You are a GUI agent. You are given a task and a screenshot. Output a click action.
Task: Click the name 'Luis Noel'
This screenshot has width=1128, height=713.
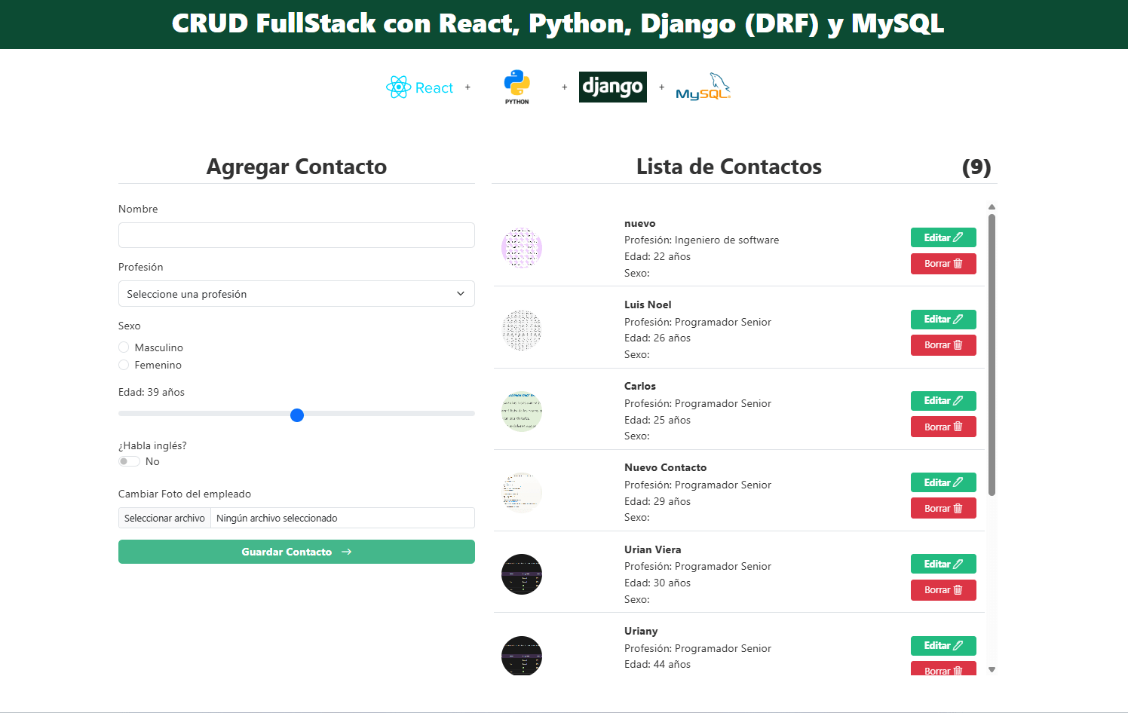648,304
